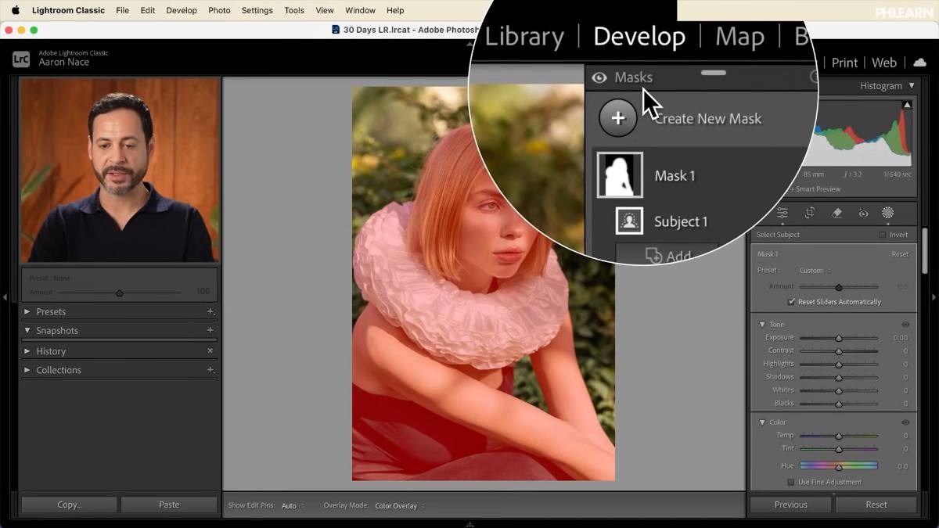Clear History with the X icon

(x=210, y=350)
